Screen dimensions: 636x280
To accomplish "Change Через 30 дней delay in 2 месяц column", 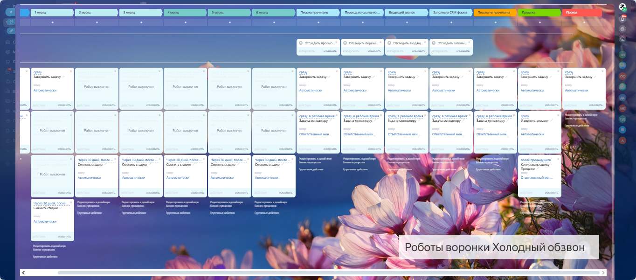I will click(x=96, y=160).
